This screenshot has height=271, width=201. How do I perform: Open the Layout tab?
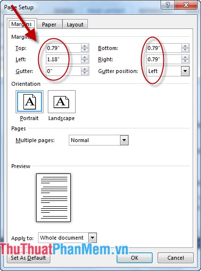[75, 24]
